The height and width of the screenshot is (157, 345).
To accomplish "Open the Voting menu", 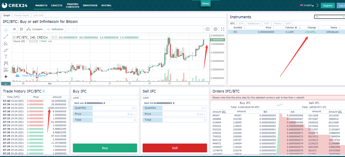I will coord(106,5).
